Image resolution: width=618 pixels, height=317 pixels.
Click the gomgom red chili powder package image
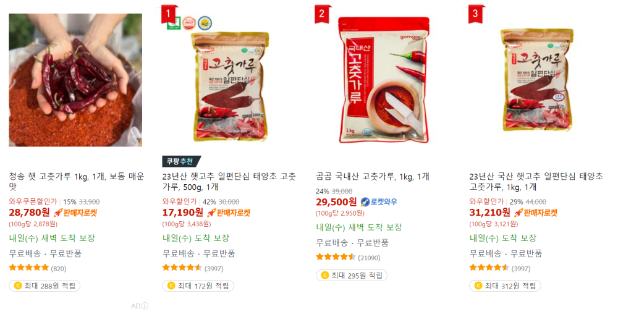click(x=384, y=80)
